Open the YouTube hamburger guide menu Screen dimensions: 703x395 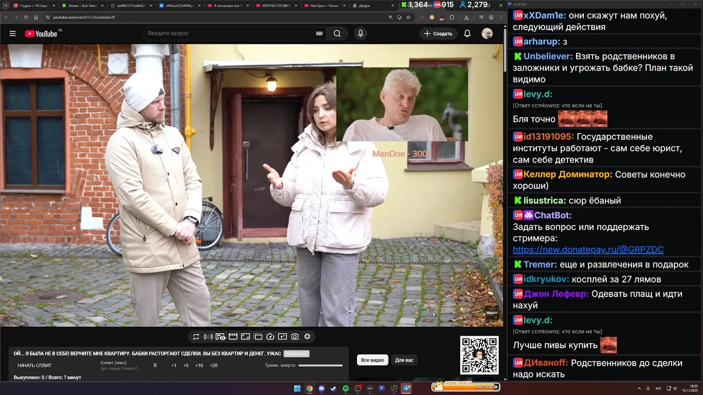13,33
